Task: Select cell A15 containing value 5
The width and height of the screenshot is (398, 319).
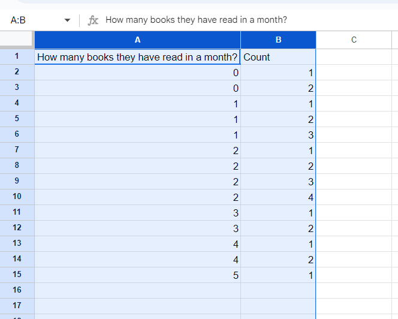Action: [137, 275]
